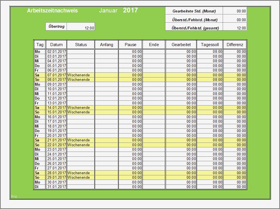280x209 pixels.
Task: Select the Status column header
Action: point(80,44)
